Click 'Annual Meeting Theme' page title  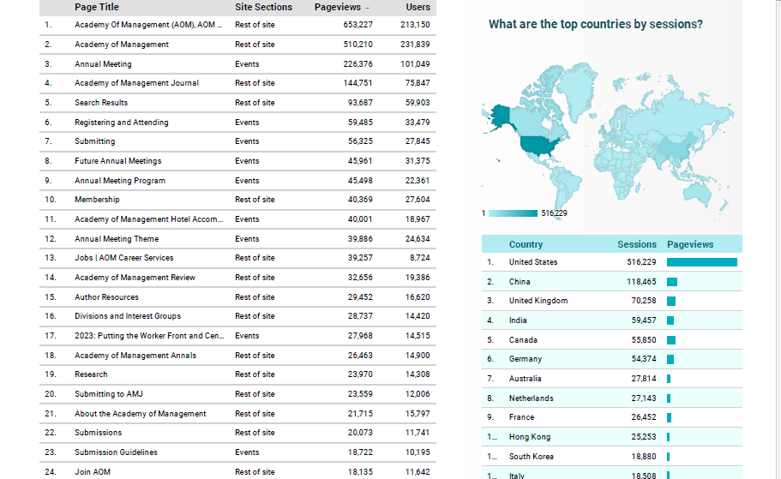pyautogui.click(x=117, y=239)
